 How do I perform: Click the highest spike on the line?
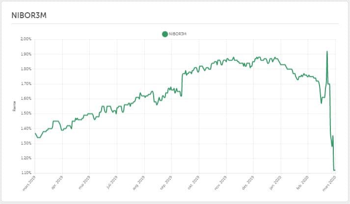point(327,51)
